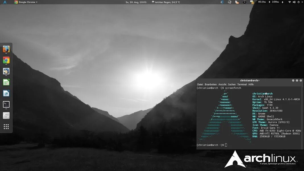Click the 'RAM: 2580MiB / 15530MiB' line
This screenshot has height=171, width=304.
(269, 136)
